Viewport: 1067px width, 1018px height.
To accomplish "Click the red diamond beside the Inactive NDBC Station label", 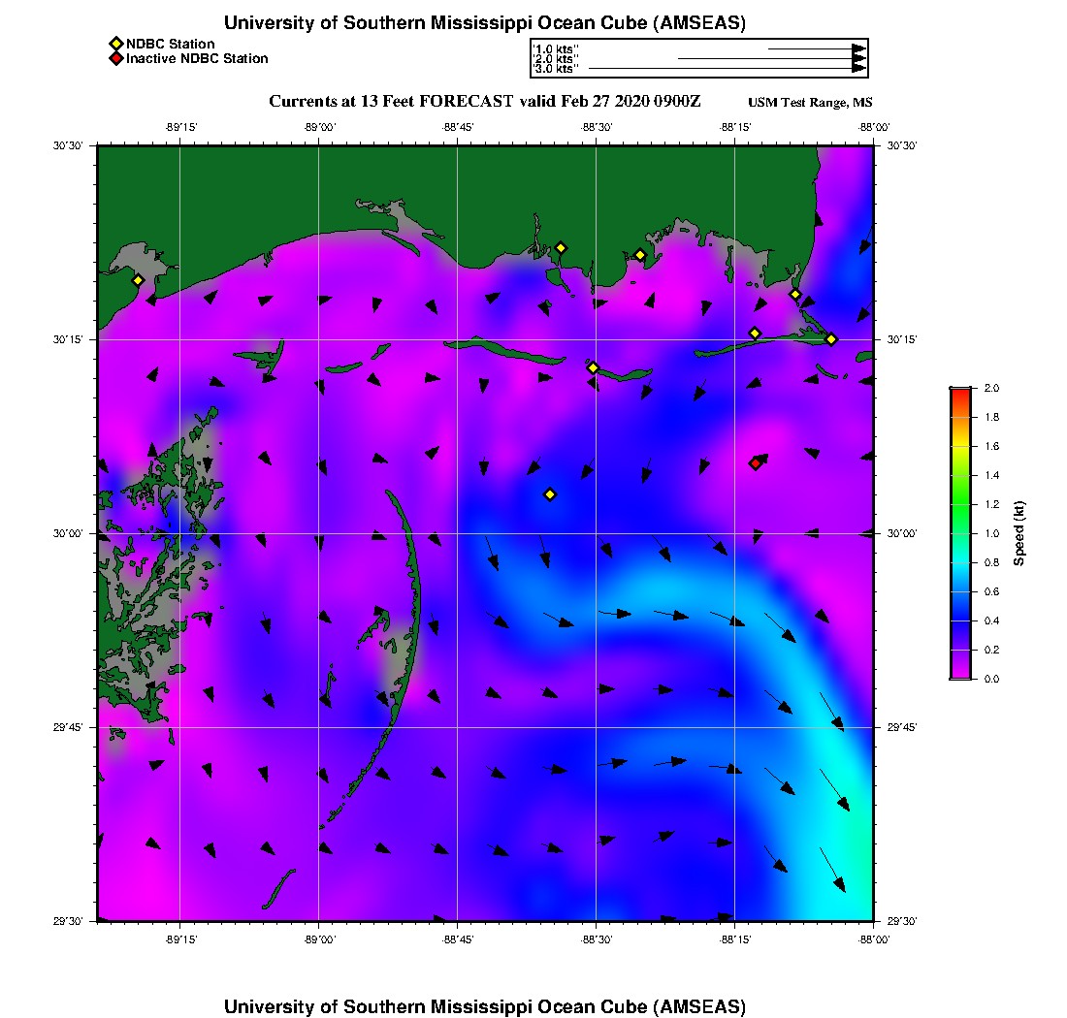I will pyautogui.click(x=115, y=59).
